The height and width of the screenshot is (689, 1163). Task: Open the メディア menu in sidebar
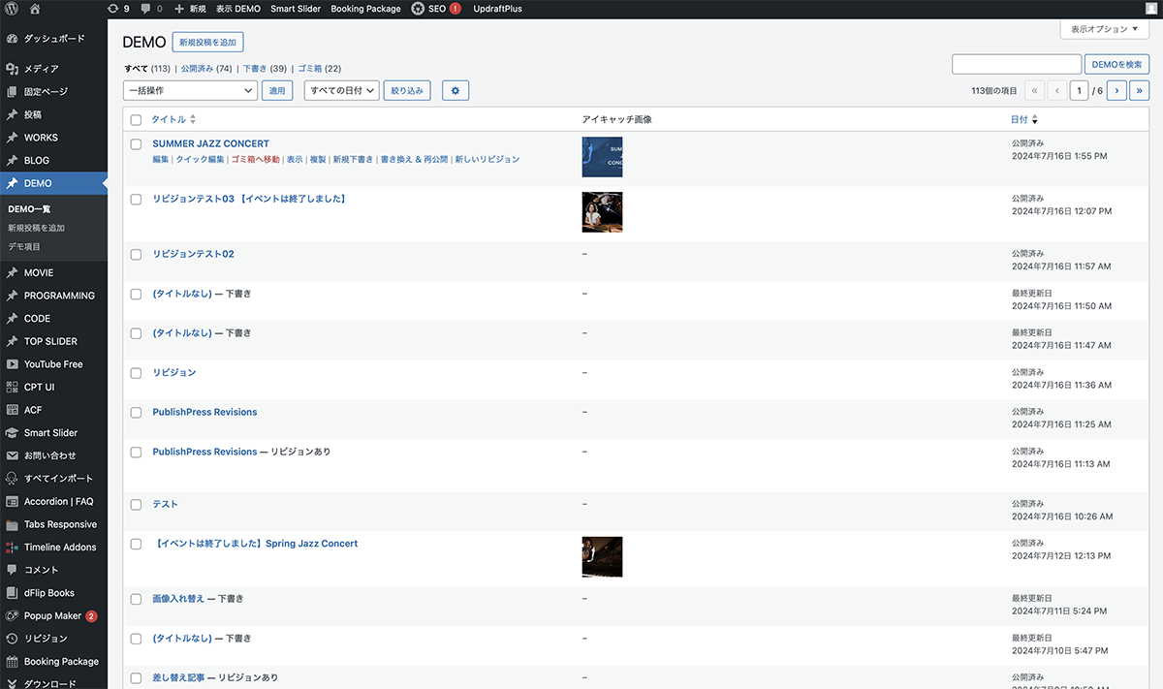click(41, 69)
